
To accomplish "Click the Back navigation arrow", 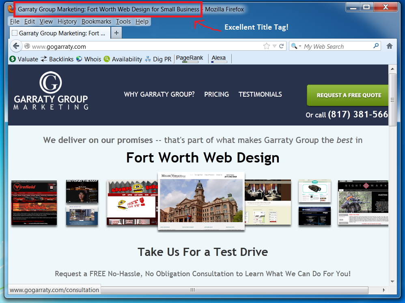I will (16, 46).
